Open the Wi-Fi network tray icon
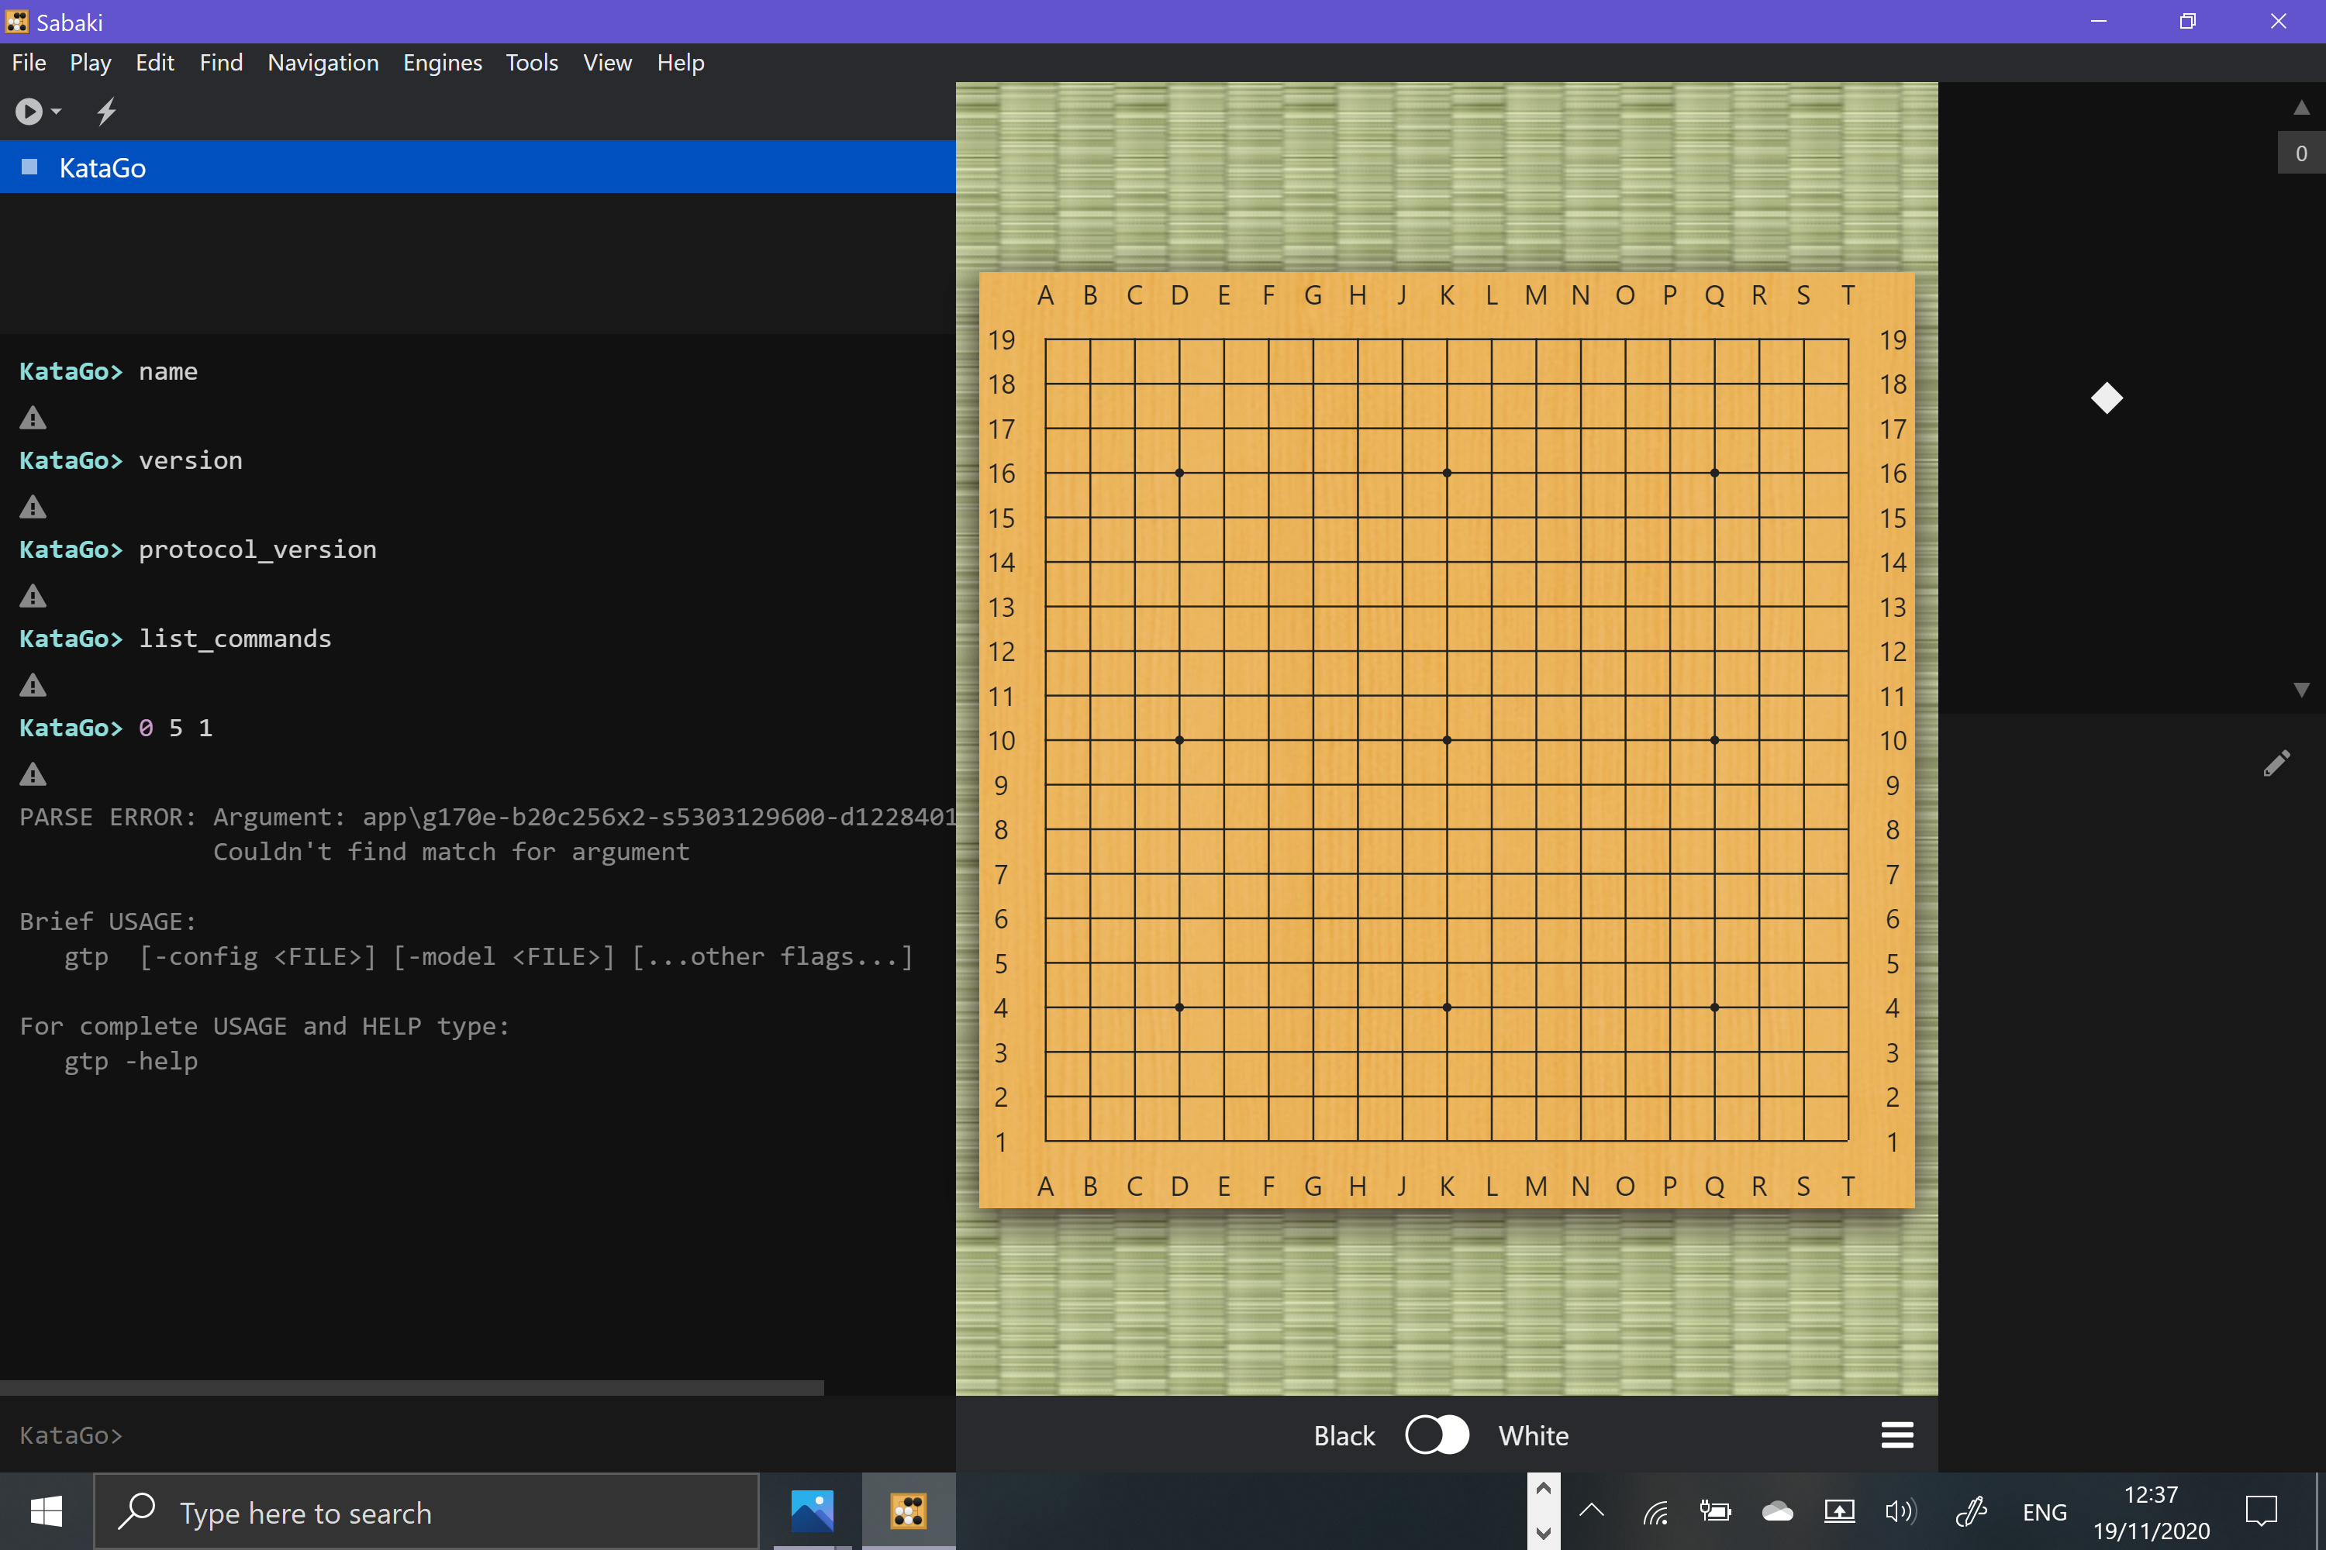Screen dimensions: 2326x1550 click(x=1655, y=1511)
